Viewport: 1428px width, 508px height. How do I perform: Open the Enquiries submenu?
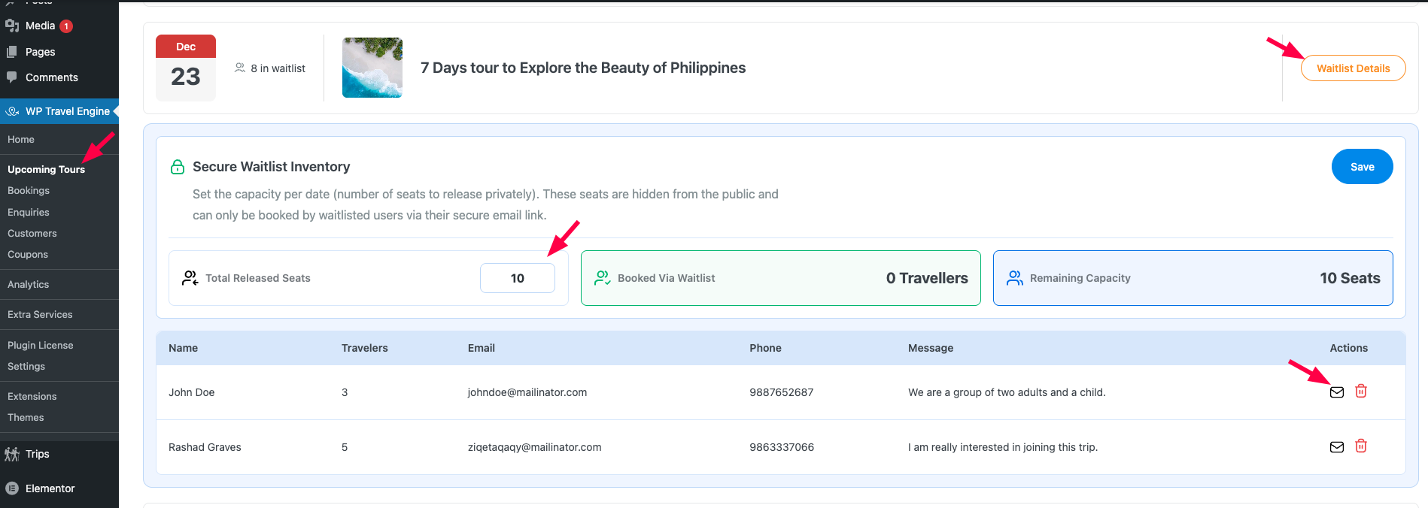pyautogui.click(x=29, y=213)
